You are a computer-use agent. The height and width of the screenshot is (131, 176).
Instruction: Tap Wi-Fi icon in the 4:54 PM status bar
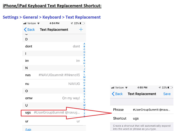[x=38, y=23]
